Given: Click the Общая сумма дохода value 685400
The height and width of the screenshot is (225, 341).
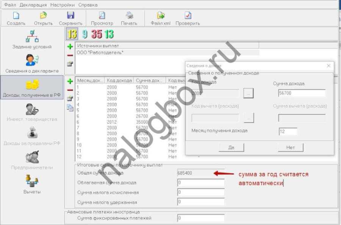Looking at the screenshot, I should point(201,173).
